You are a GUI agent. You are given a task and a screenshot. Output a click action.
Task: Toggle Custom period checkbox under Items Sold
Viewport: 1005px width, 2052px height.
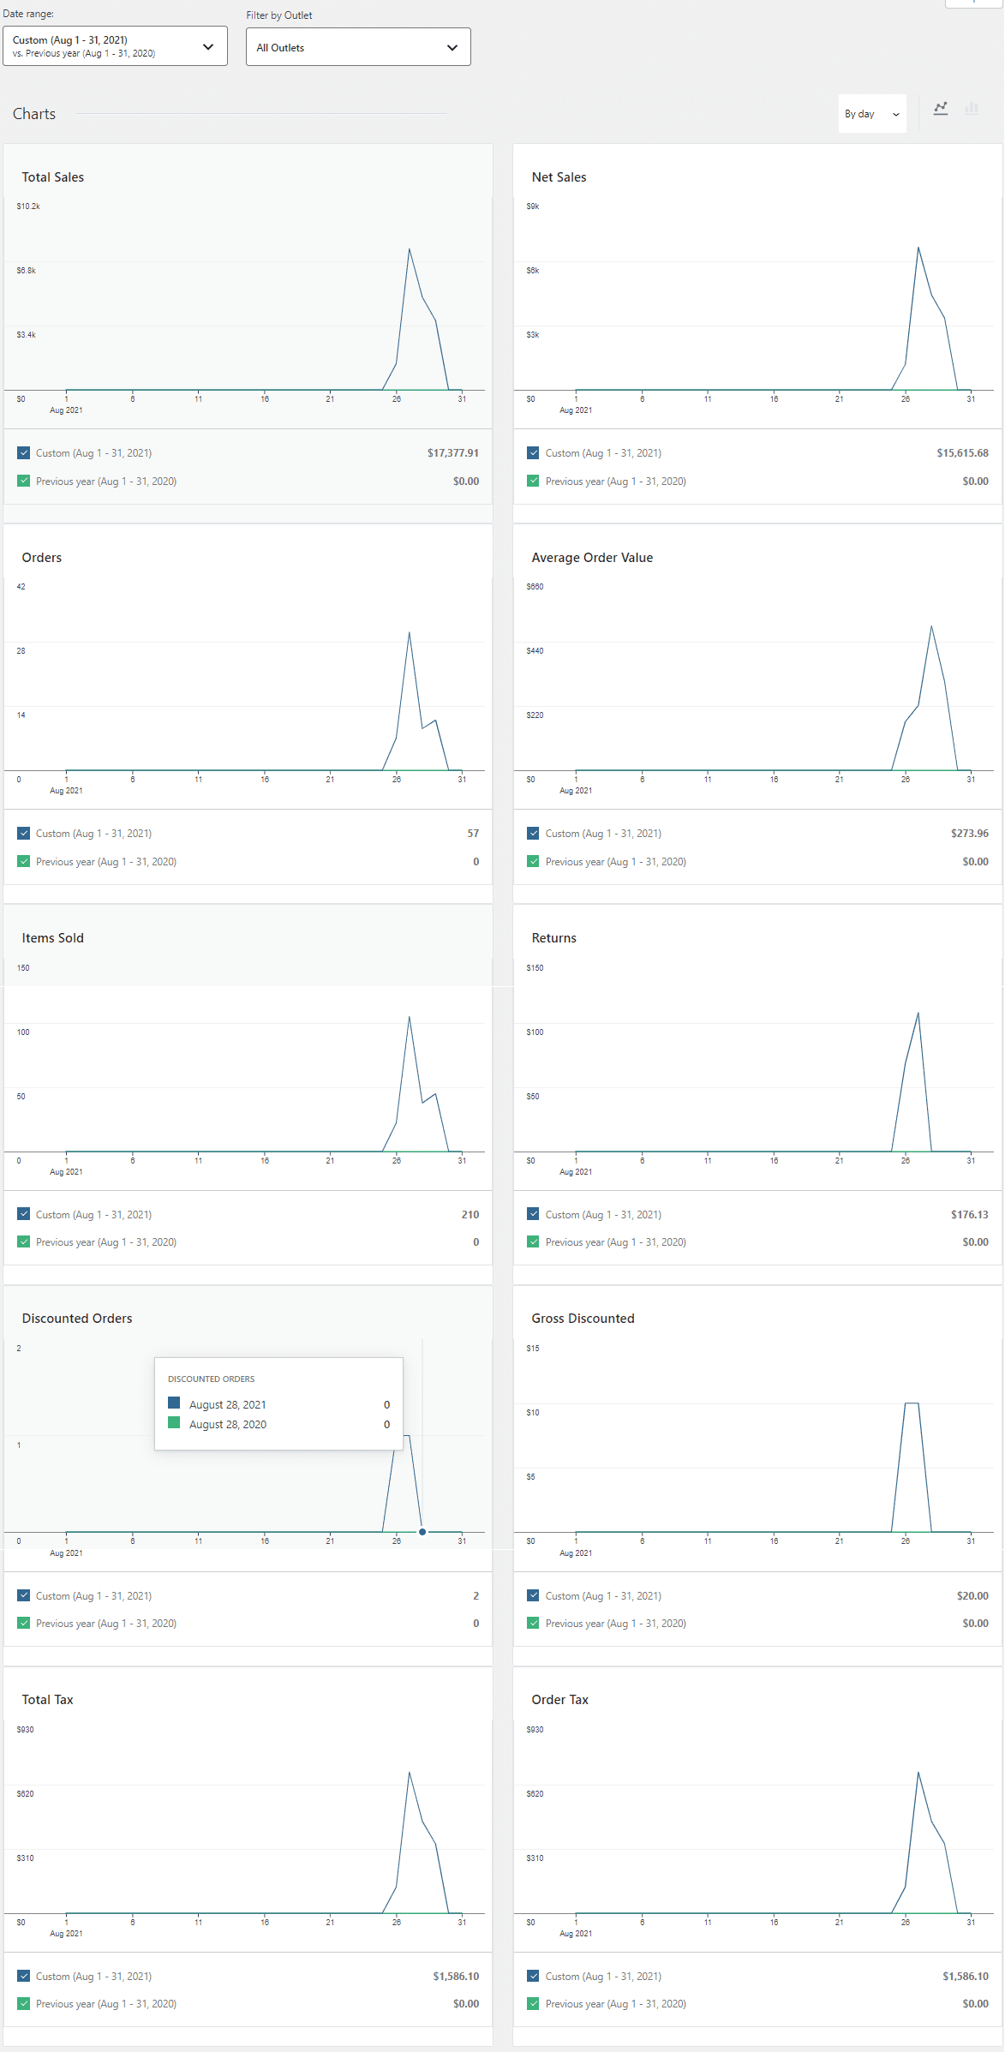tap(24, 1214)
